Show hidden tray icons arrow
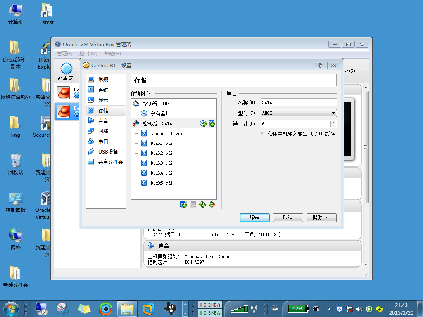Screen dimensions: 423x317 click(329, 309)
